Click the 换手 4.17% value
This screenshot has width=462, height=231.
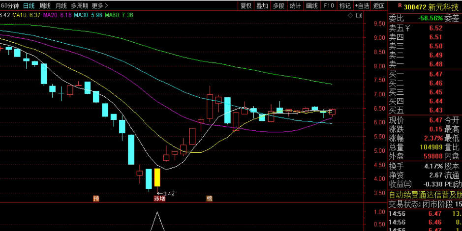(433, 166)
